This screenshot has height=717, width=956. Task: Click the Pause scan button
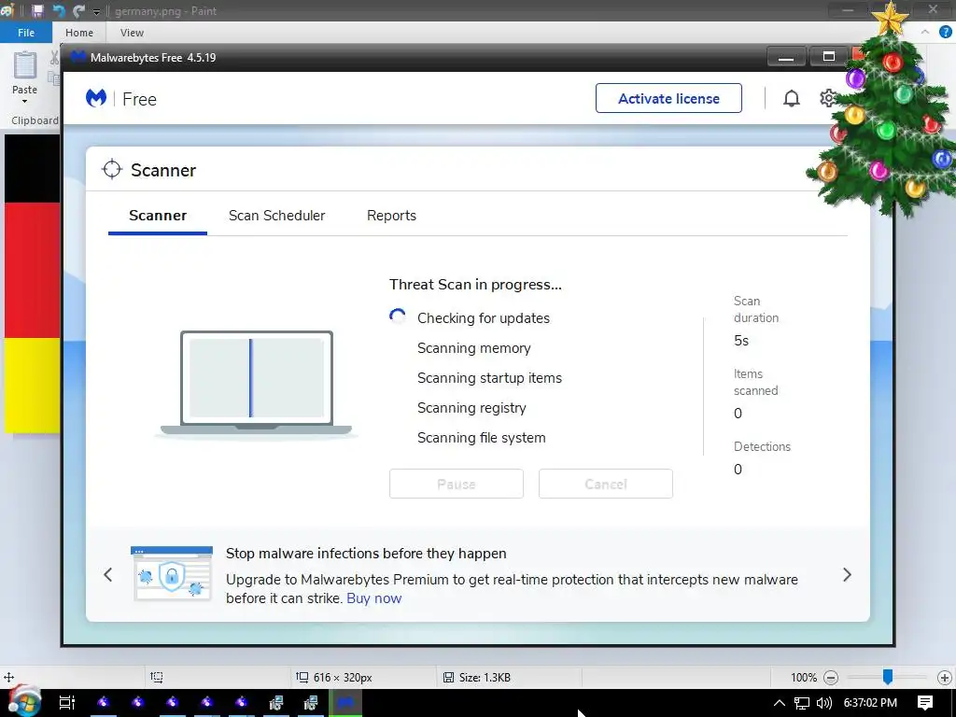click(x=456, y=484)
